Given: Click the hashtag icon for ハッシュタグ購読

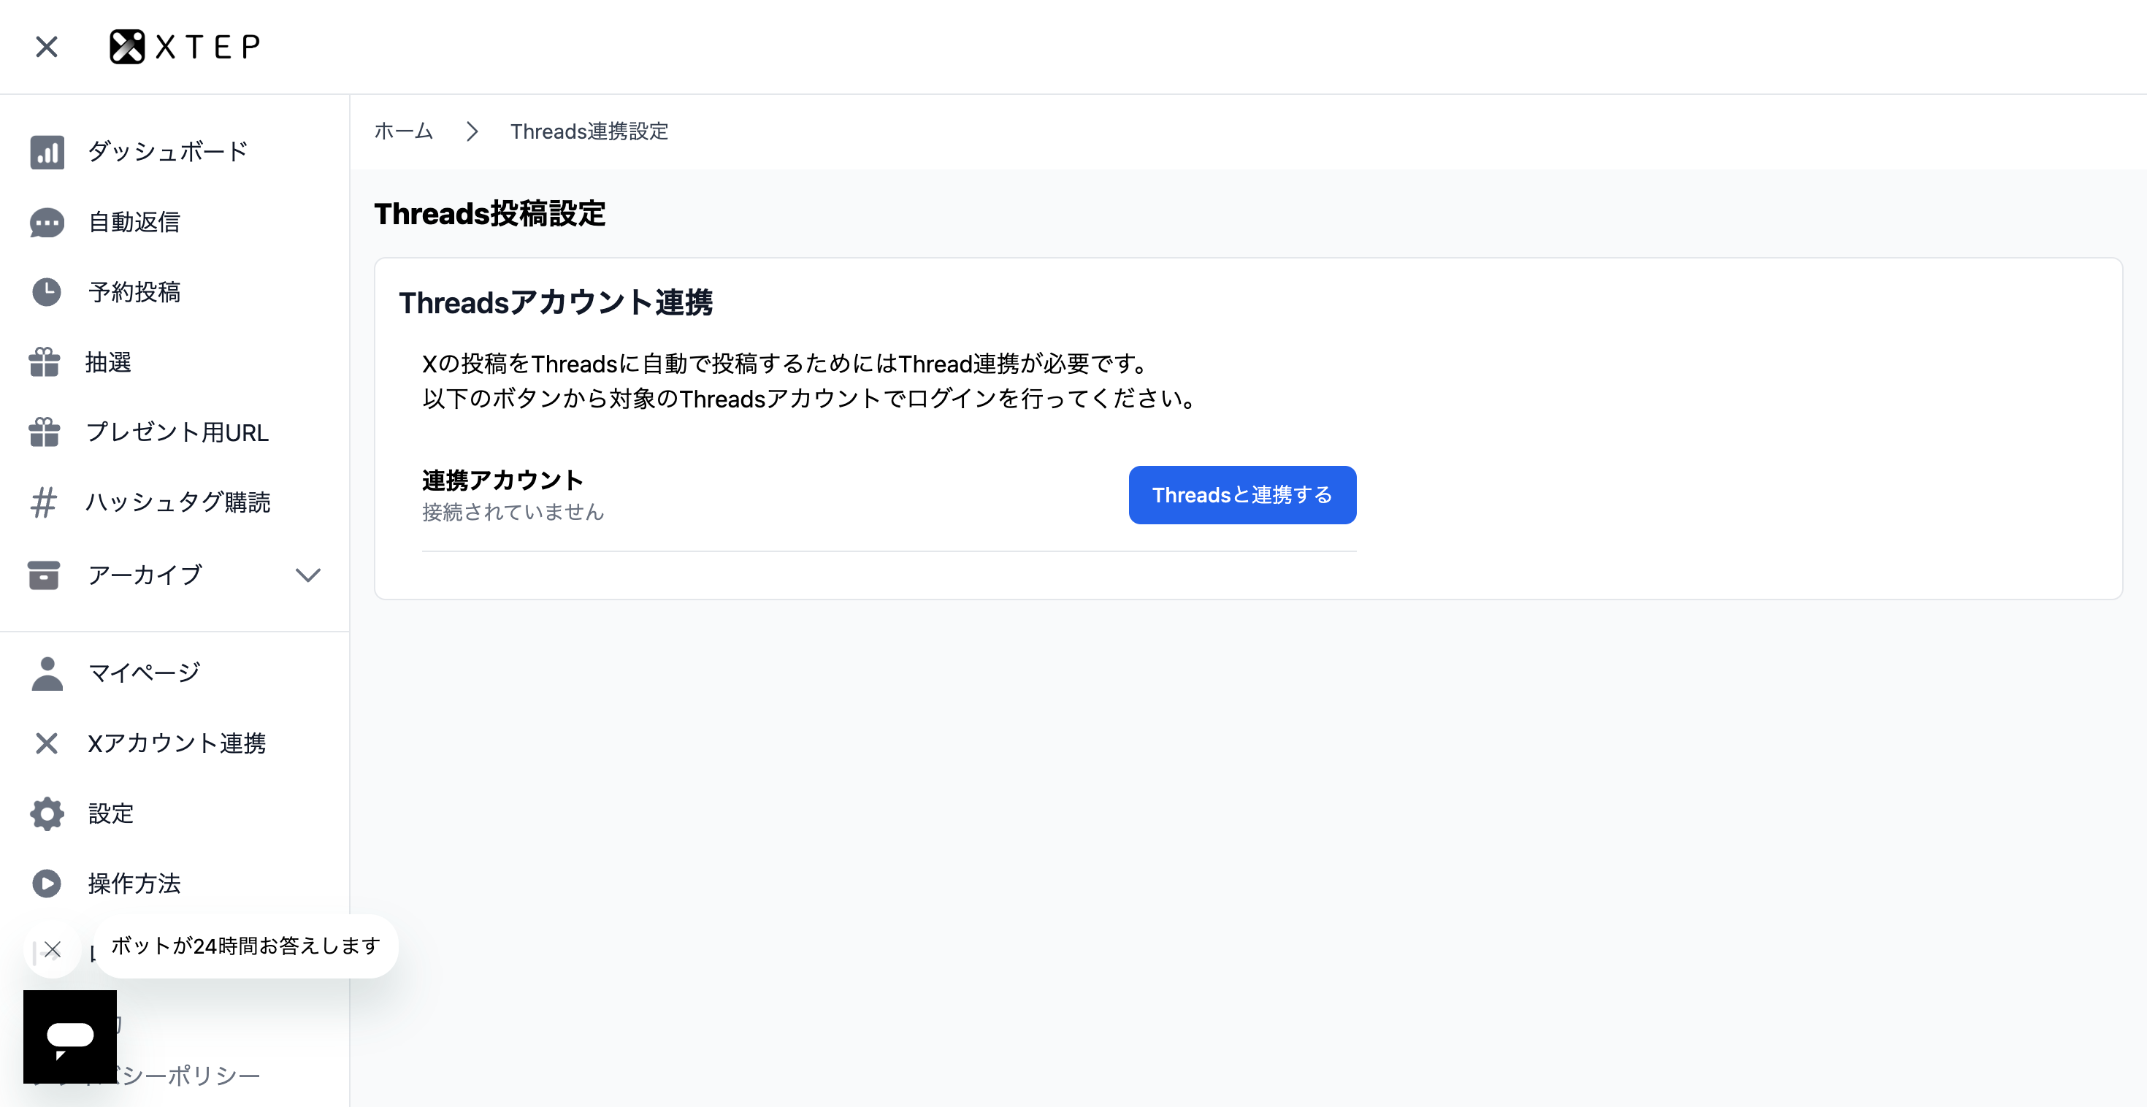Looking at the screenshot, I should tap(44, 502).
